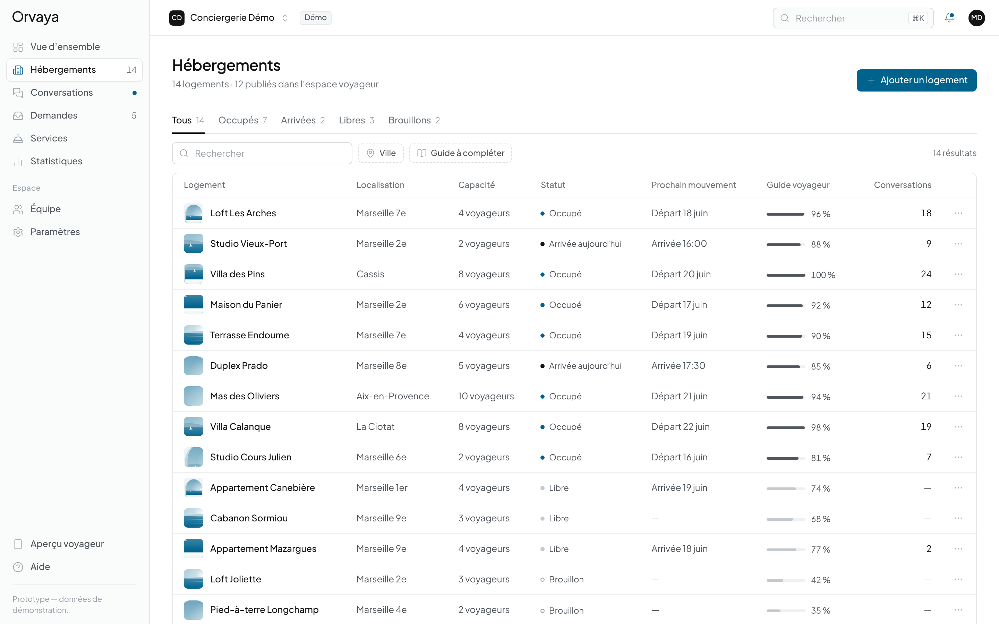The width and height of the screenshot is (999, 624).
Task: Open the Loft Les Arches listing
Action: pos(243,213)
